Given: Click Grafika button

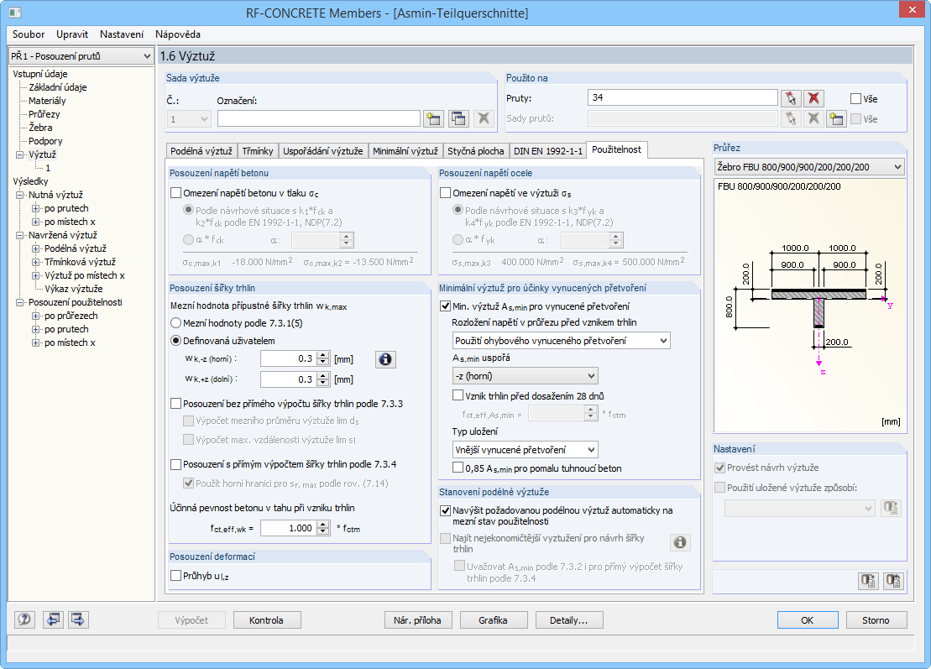Looking at the screenshot, I should point(494,619).
